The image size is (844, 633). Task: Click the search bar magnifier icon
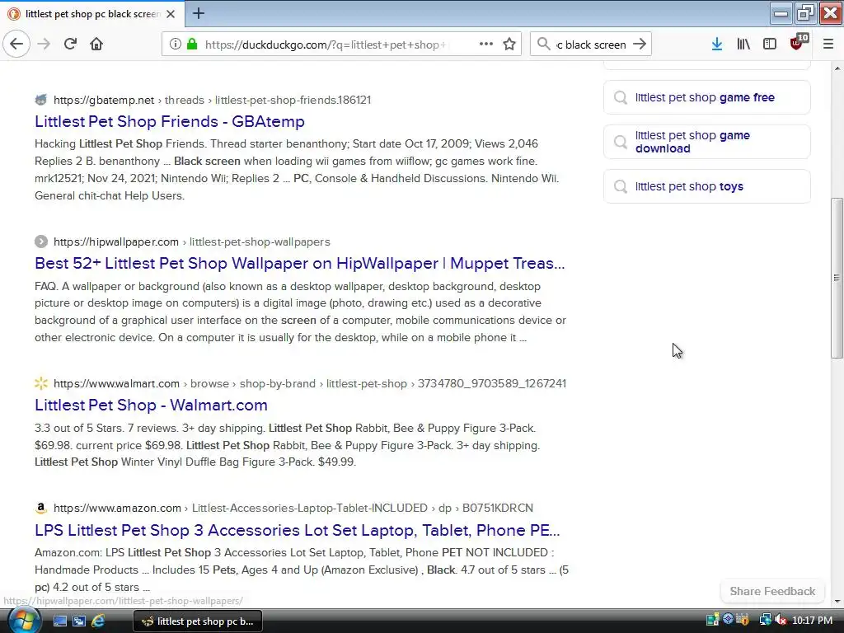click(x=544, y=45)
